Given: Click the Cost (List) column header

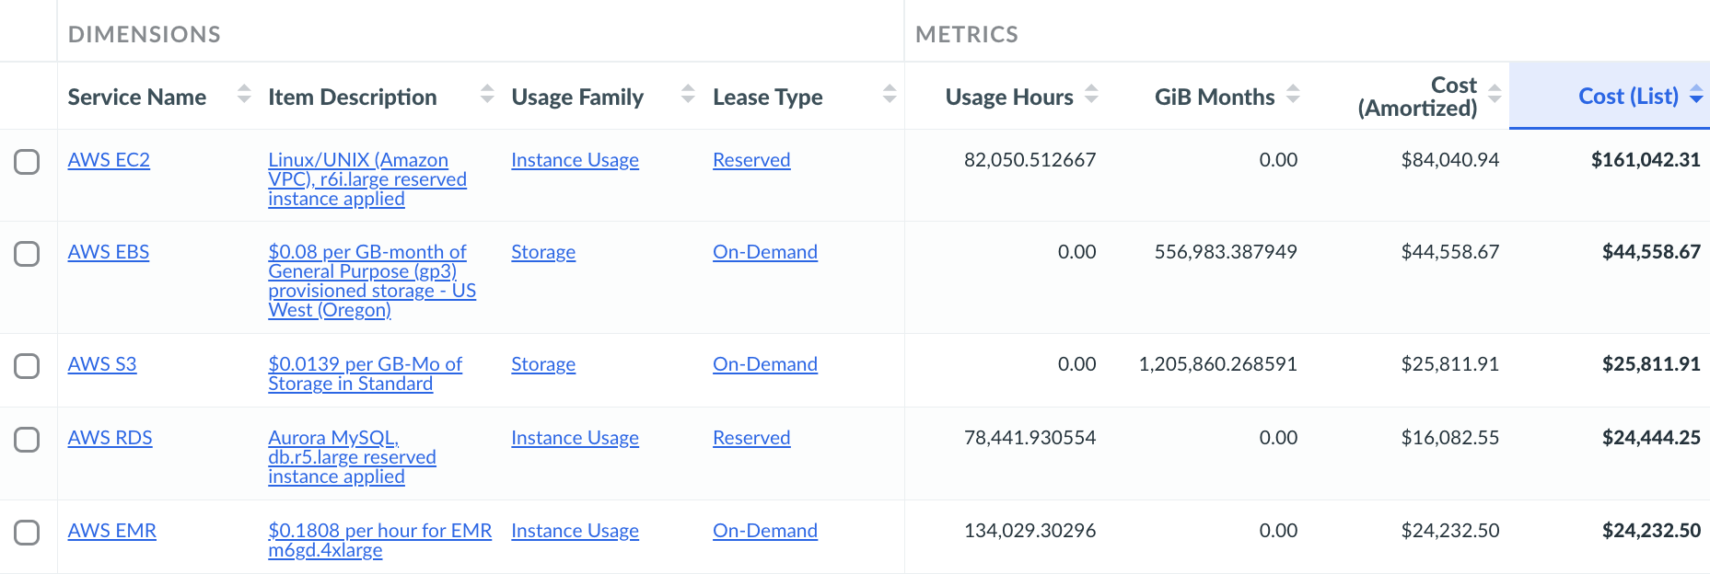Looking at the screenshot, I should [x=1627, y=97].
